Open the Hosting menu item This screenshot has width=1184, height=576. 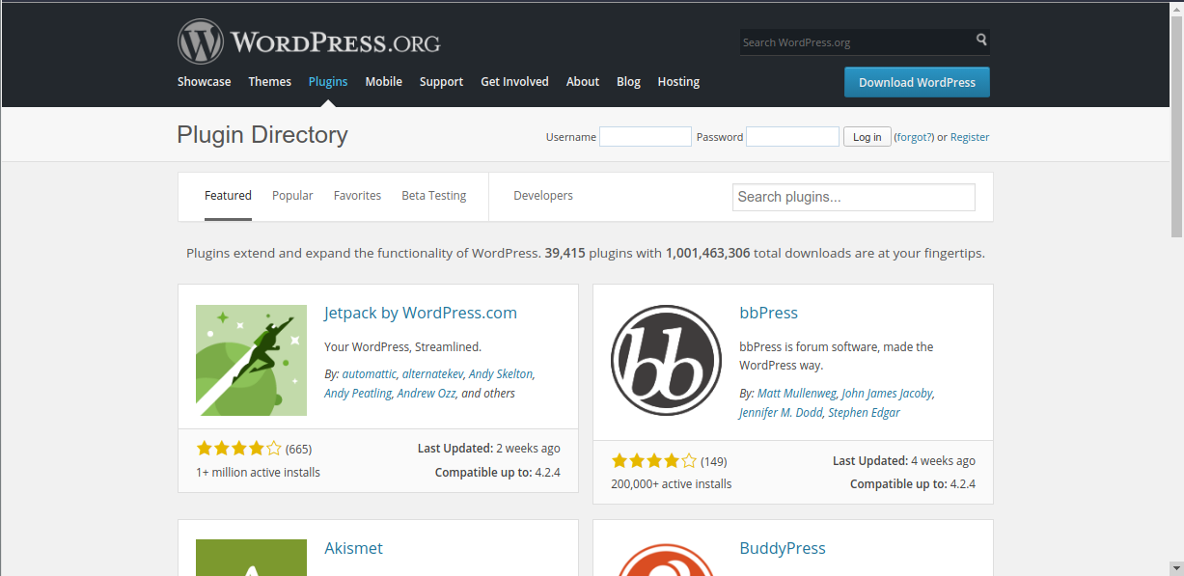(678, 82)
